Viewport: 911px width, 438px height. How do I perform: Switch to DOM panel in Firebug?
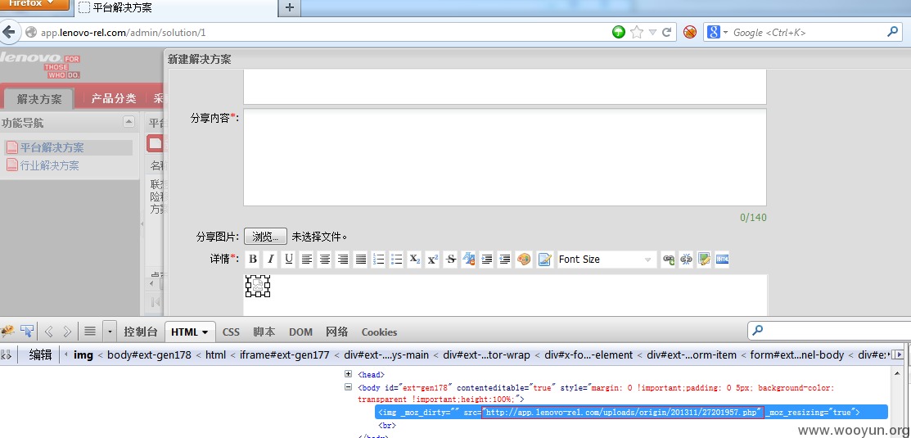tap(301, 332)
